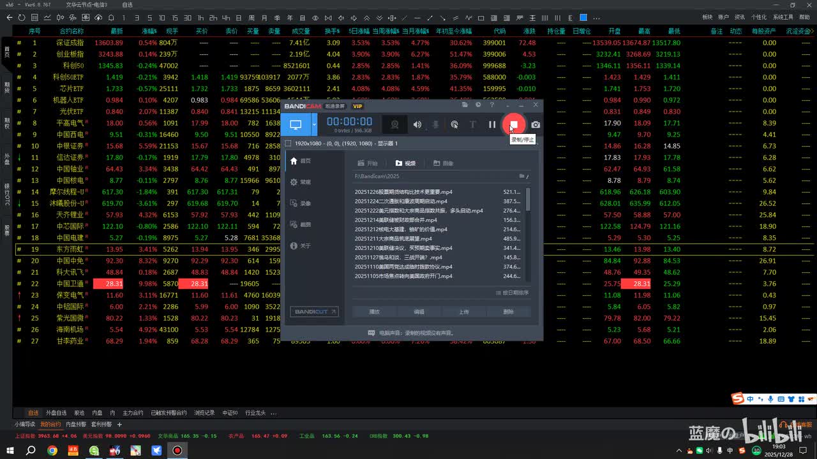Switch to the 视频 tab in Bandicam
Viewport: 817px width, 459px height.
point(406,163)
